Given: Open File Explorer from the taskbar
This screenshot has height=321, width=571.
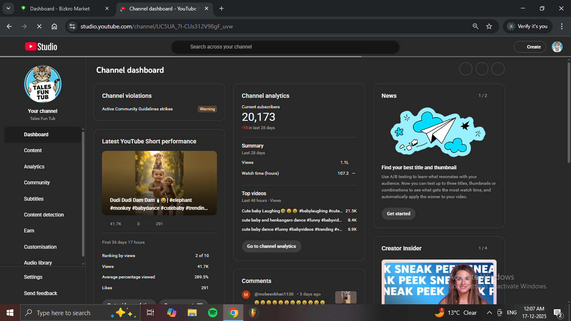Looking at the screenshot, I should coord(192,313).
